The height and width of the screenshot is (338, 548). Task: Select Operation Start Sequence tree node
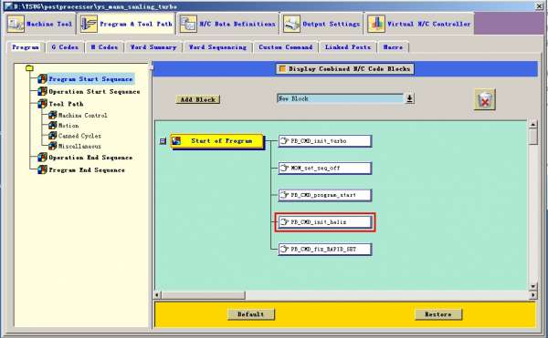94,92
